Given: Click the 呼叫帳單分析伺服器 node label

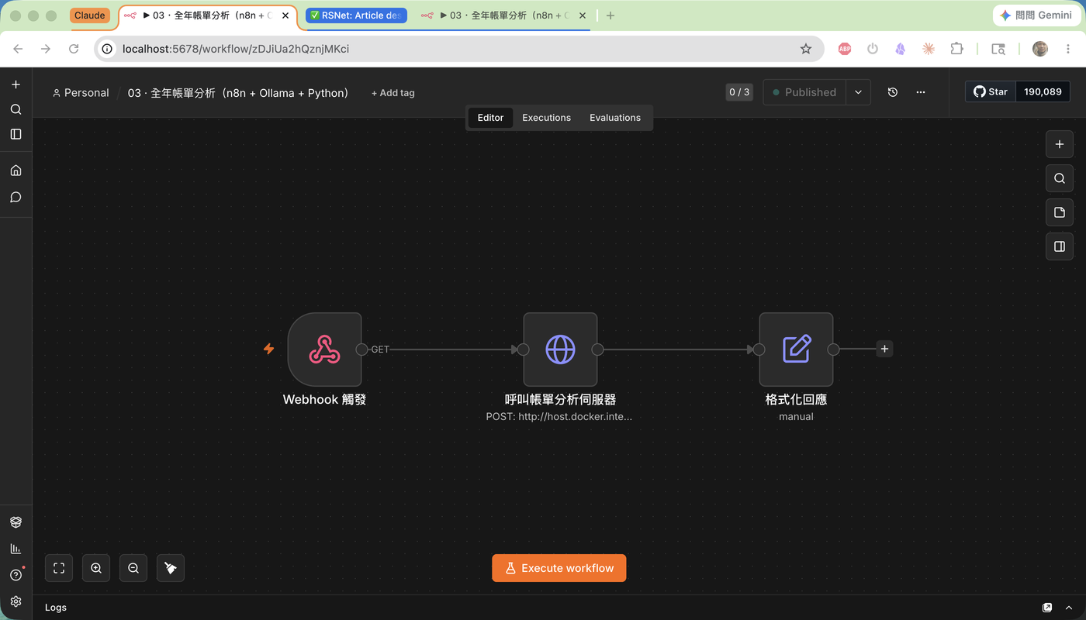Looking at the screenshot, I should [560, 400].
